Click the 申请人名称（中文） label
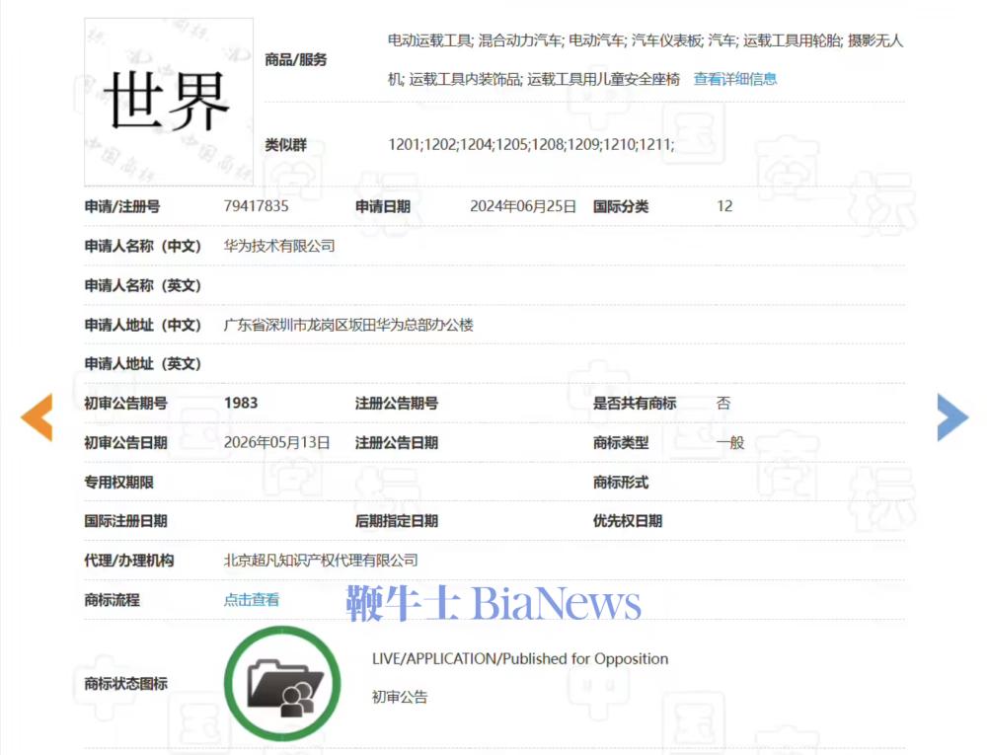Viewport: 987px width, 755px height. click(143, 246)
